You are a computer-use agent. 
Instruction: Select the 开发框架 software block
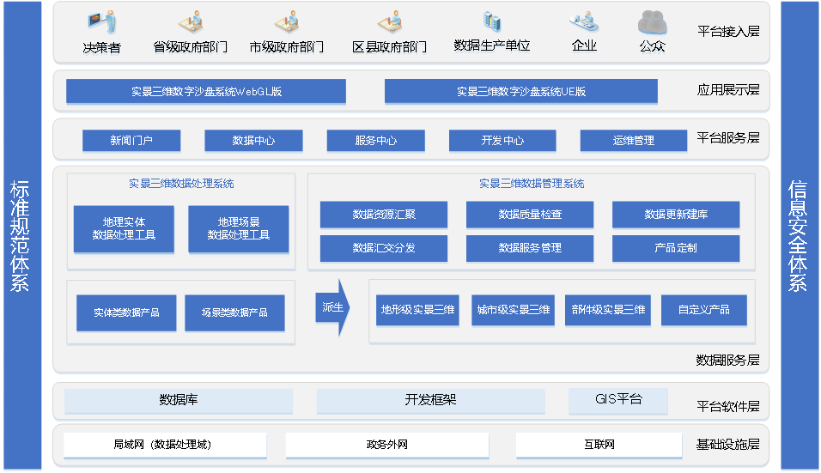(x=430, y=400)
